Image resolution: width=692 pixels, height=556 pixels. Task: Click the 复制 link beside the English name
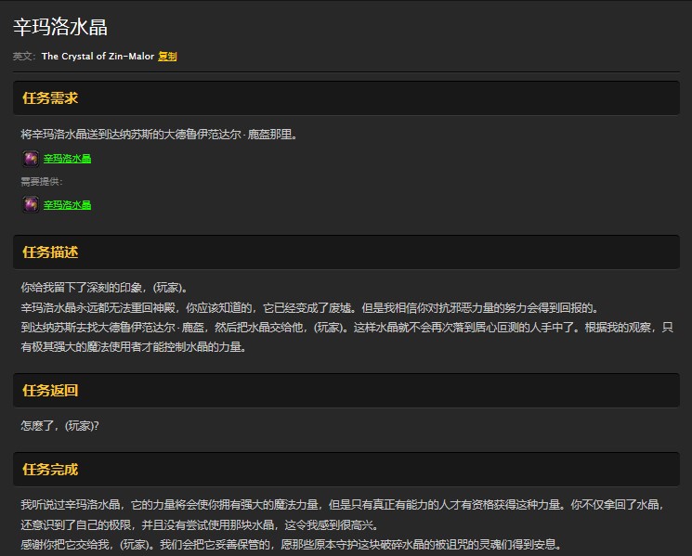click(x=167, y=57)
